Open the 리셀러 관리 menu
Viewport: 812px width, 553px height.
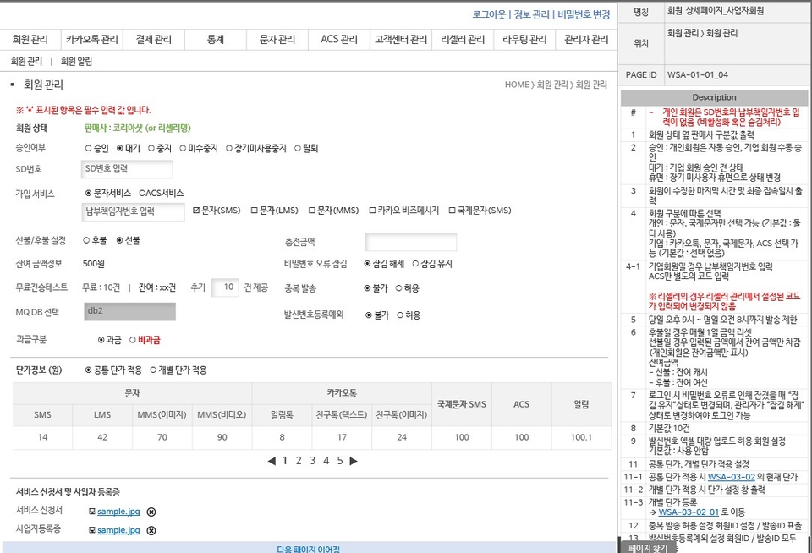pyautogui.click(x=461, y=39)
